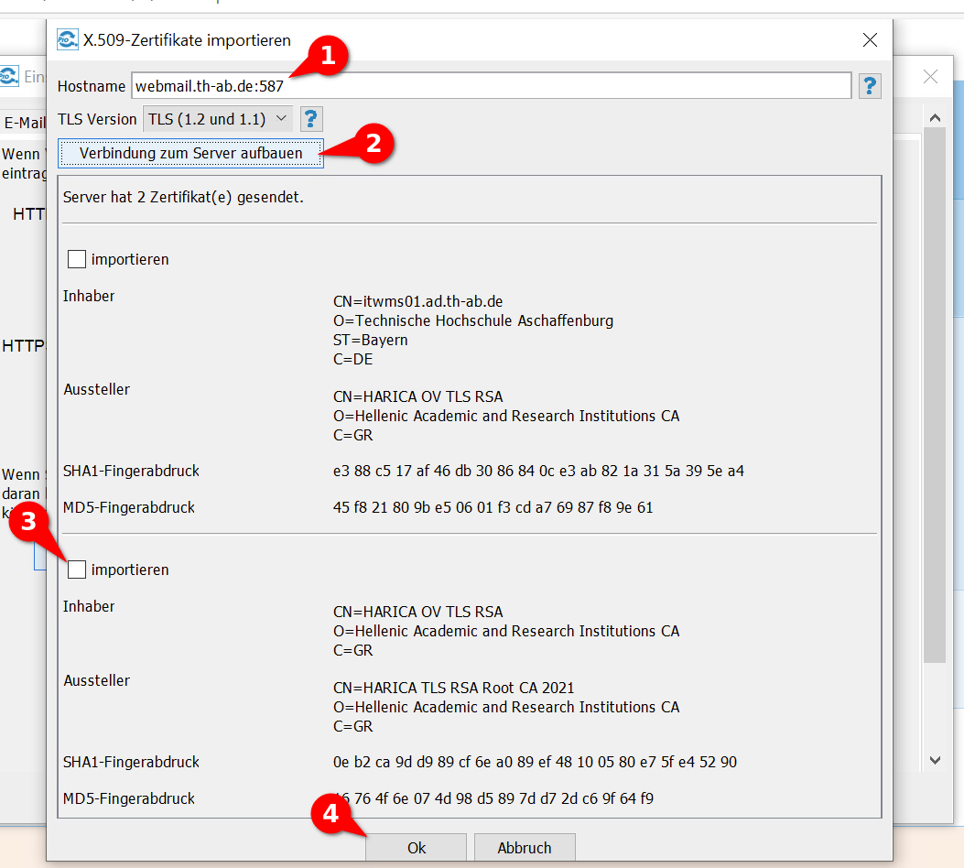Image resolution: width=964 pixels, height=868 pixels.
Task: Cancel the dialog using Abbruch
Action: click(525, 848)
